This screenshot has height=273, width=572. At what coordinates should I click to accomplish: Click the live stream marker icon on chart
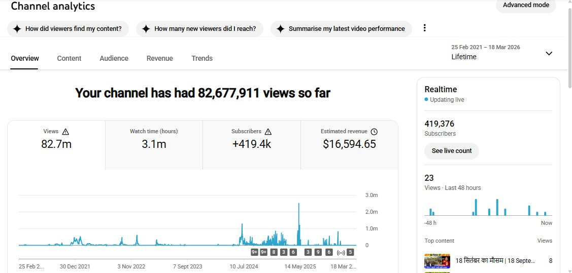341,252
